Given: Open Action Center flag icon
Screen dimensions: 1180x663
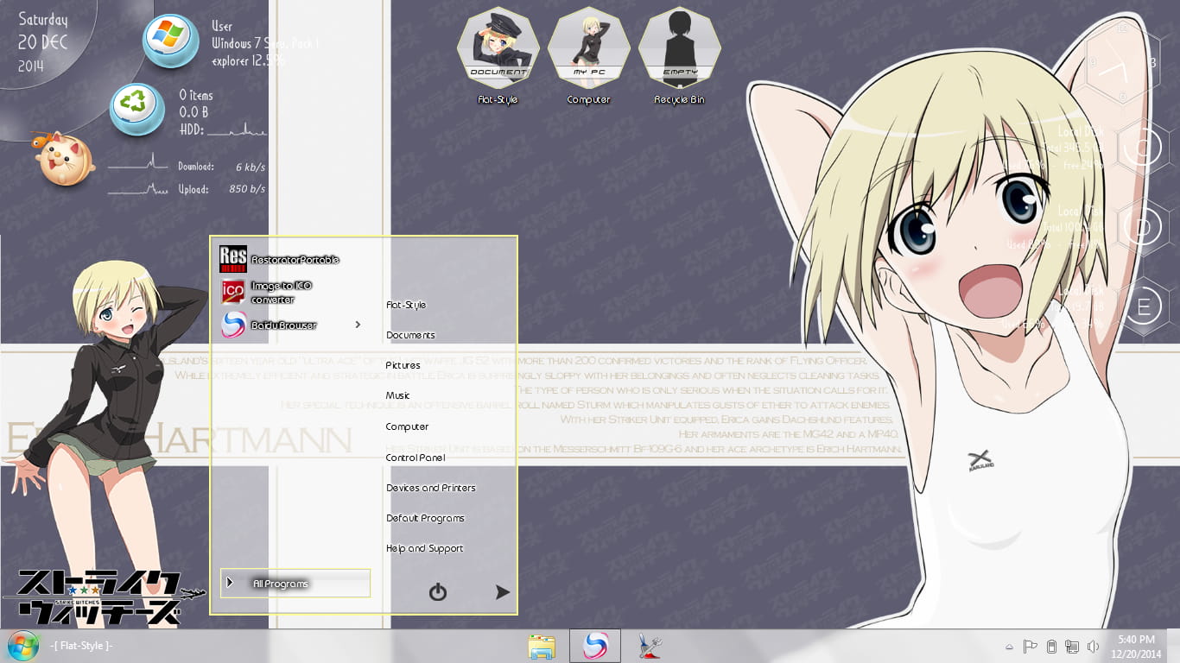Looking at the screenshot, I should (x=1030, y=647).
